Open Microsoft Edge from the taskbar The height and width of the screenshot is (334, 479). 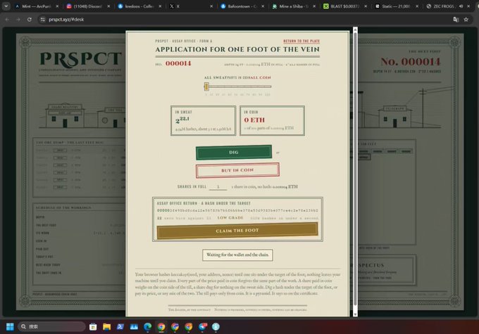147,327
